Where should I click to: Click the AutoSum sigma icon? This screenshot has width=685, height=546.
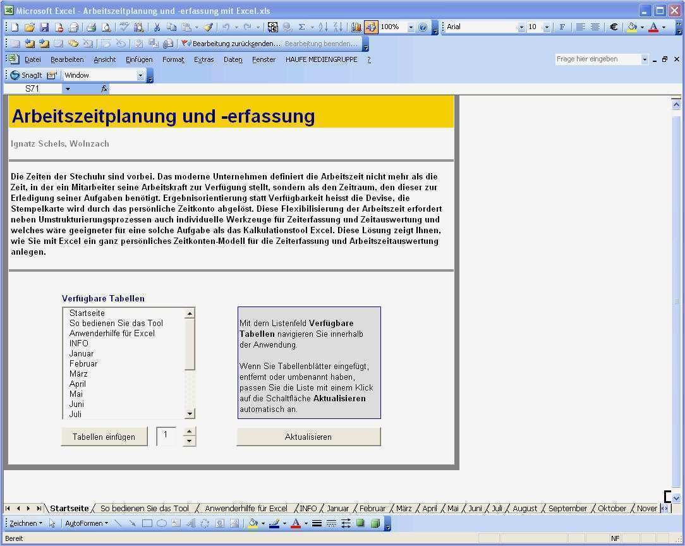[302, 27]
